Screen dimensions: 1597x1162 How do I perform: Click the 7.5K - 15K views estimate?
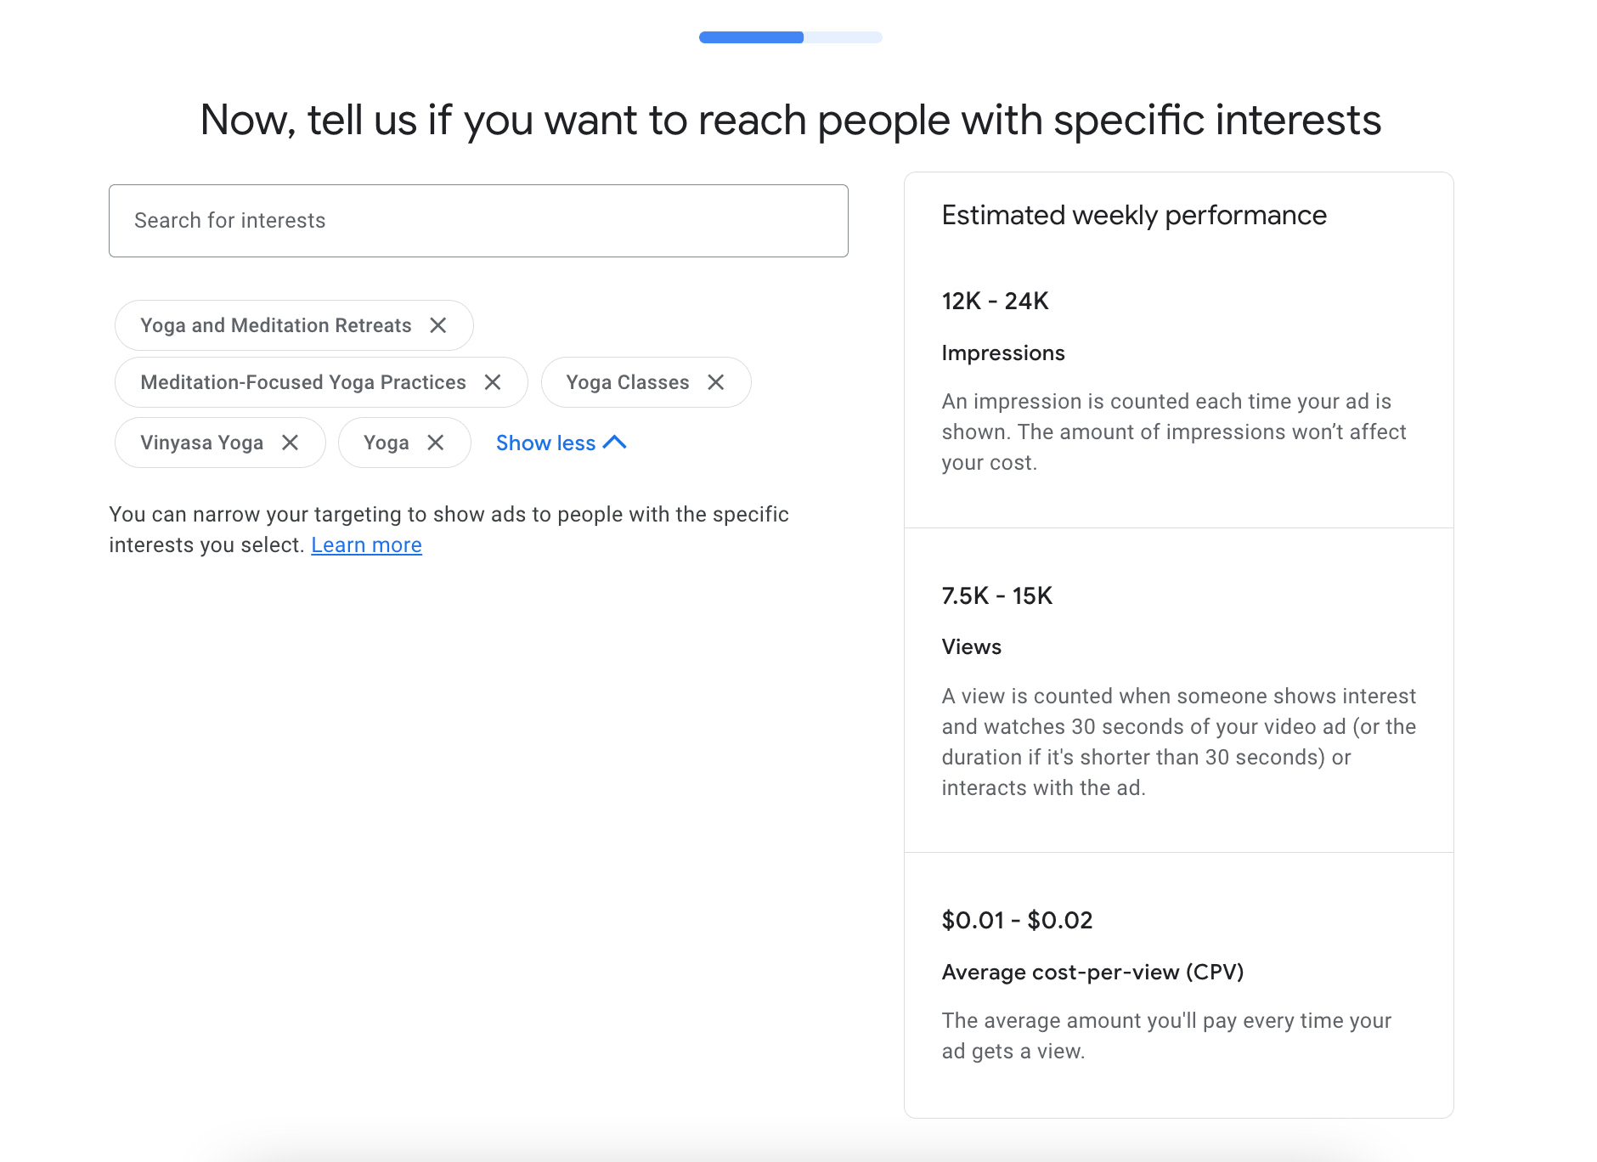point(996,596)
